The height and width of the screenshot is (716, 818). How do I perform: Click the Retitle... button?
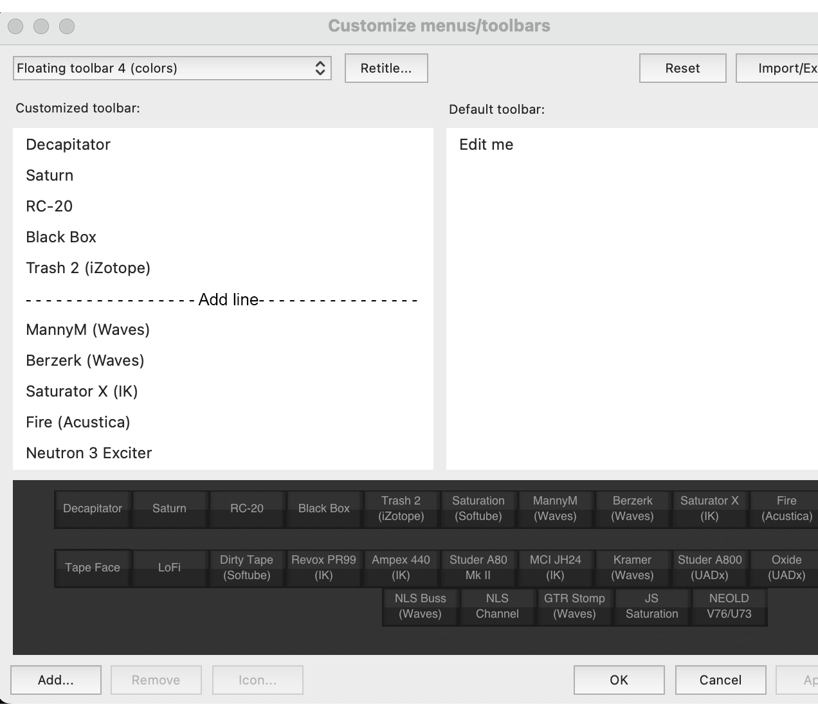pyautogui.click(x=386, y=68)
